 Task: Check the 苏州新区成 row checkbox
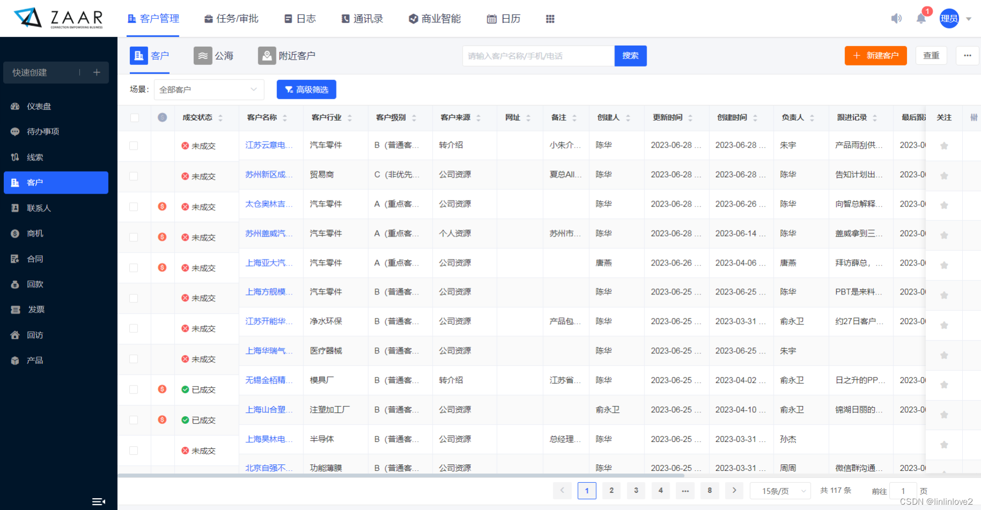134,176
